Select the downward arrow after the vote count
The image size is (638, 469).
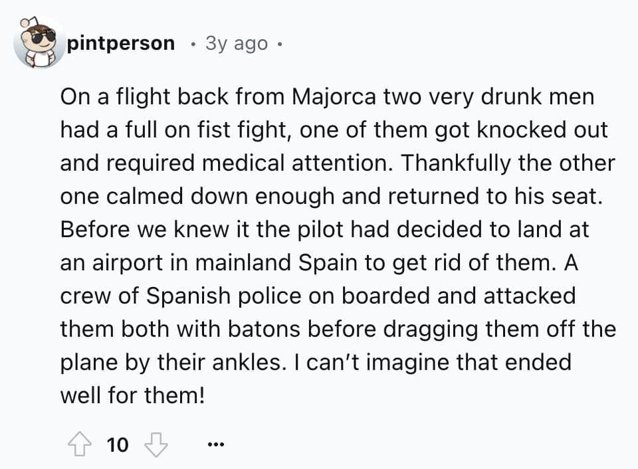click(x=155, y=444)
